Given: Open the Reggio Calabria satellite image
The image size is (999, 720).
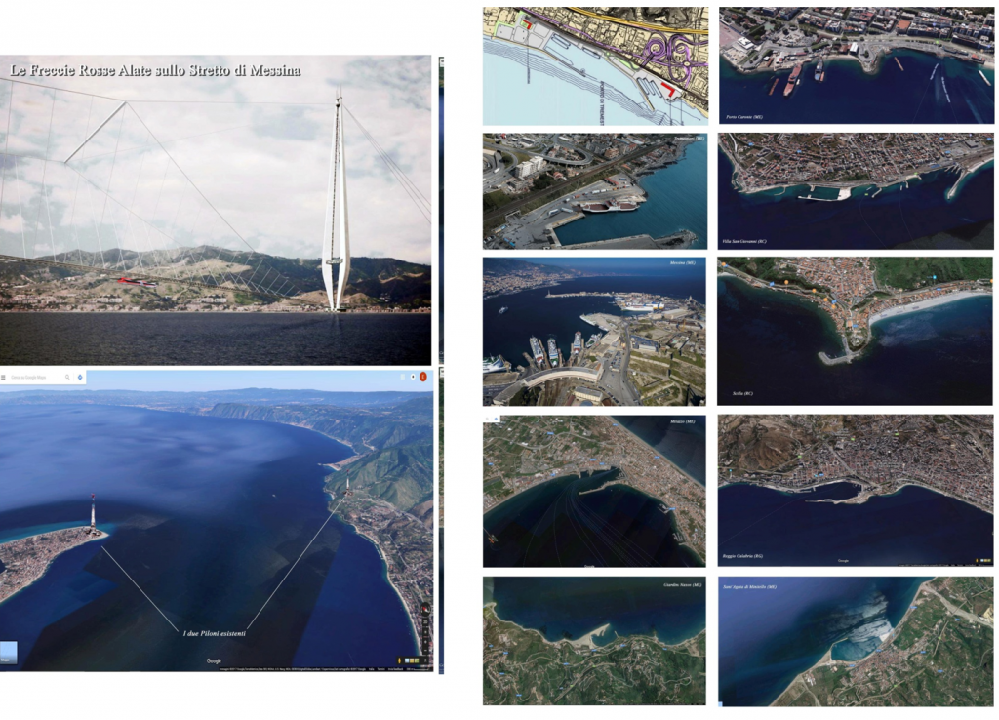Looking at the screenshot, I should 856,491.
